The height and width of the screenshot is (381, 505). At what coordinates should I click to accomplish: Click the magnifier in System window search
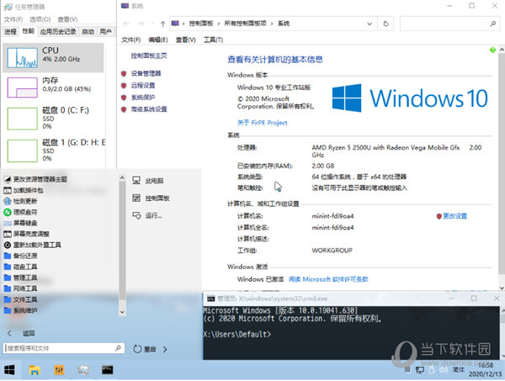(x=492, y=24)
